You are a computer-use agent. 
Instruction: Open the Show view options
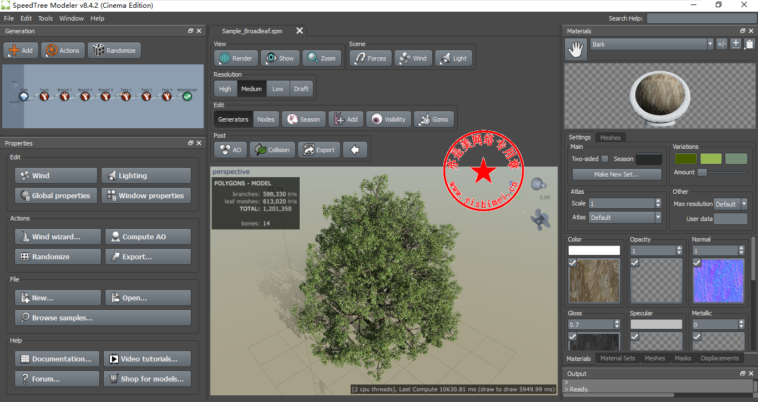pyautogui.click(x=280, y=58)
